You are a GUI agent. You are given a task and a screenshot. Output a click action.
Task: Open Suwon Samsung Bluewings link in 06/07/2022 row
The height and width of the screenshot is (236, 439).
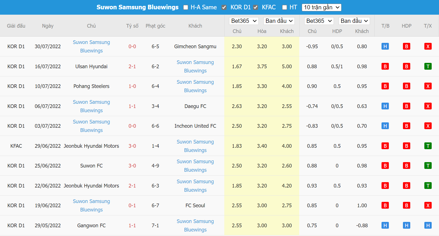coord(91,106)
